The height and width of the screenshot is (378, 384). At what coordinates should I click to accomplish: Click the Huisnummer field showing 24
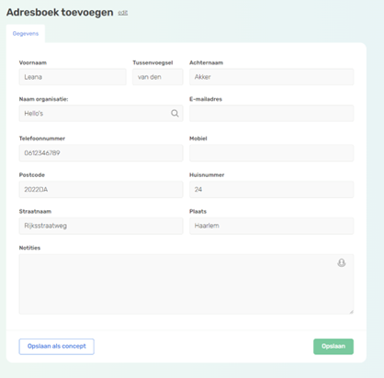tap(271, 189)
